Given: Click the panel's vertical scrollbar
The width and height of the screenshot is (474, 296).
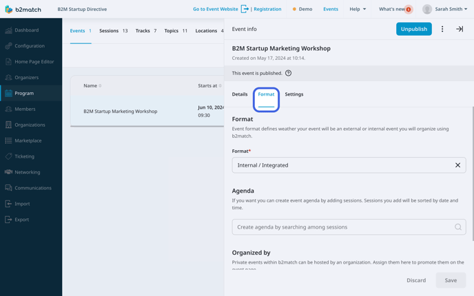Looking at the screenshot, I should point(473,173).
